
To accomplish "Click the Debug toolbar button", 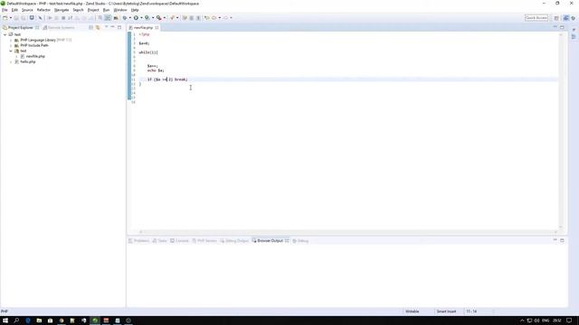I will (125, 18).
